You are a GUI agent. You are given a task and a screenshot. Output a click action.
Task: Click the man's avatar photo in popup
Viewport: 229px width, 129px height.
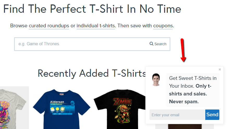[156, 80]
